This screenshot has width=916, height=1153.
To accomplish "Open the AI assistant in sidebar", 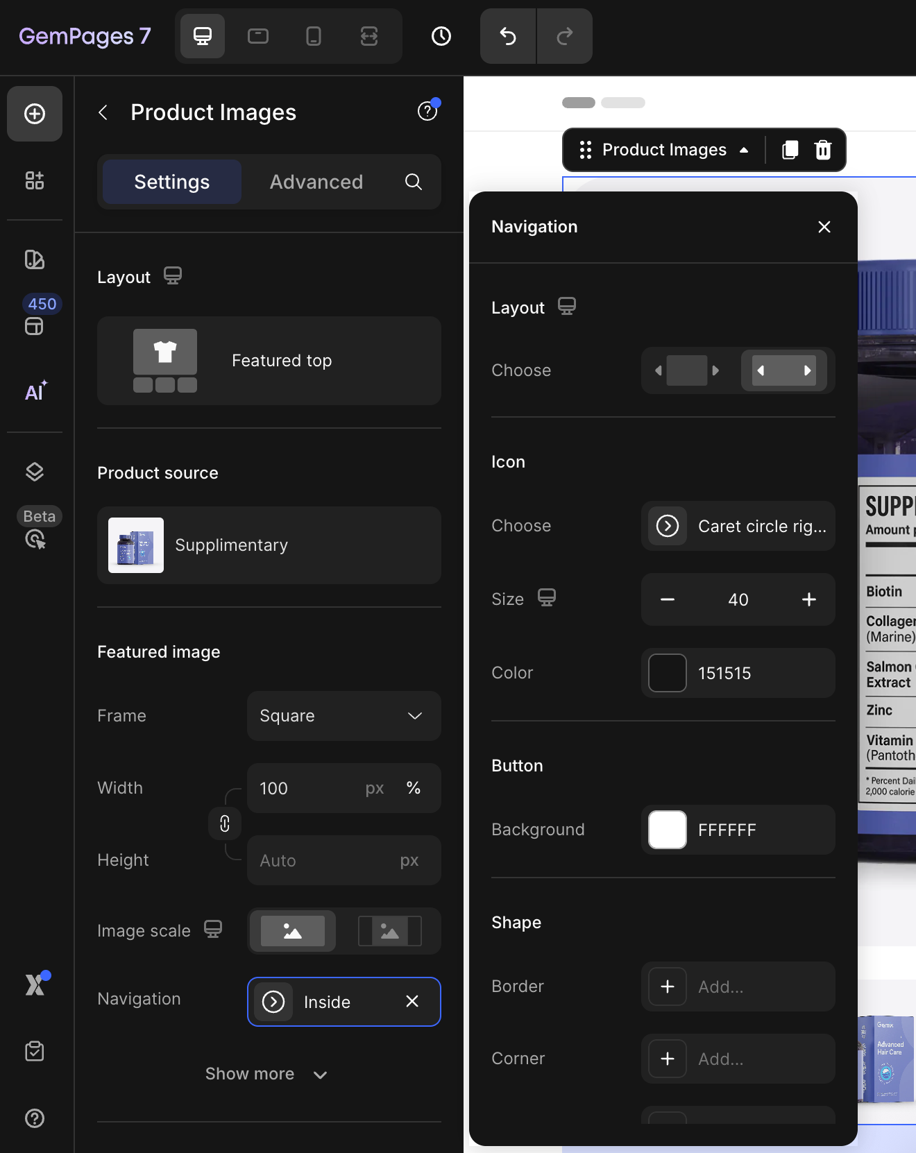I will tap(35, 392).
